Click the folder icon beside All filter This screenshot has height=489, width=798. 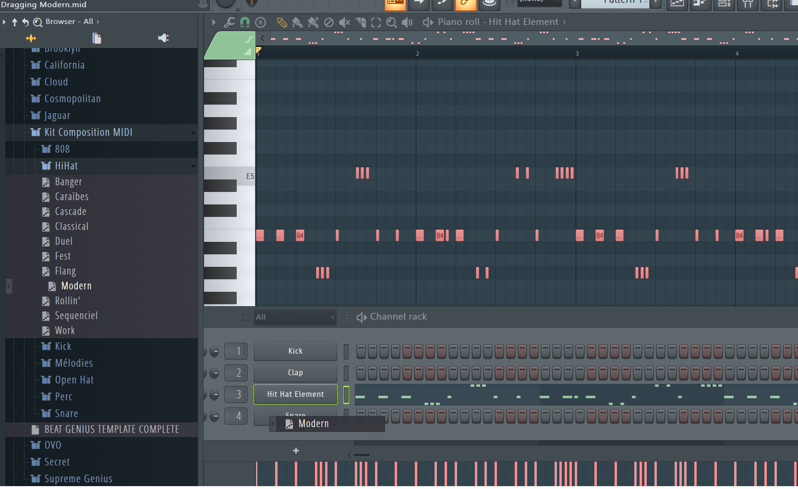(246, 317)
